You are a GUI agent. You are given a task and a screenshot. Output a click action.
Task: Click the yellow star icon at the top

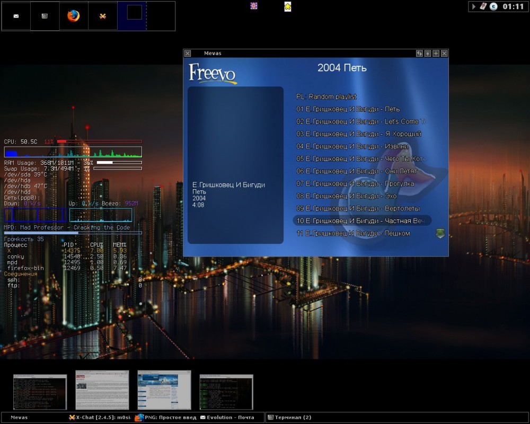[288, 6]
